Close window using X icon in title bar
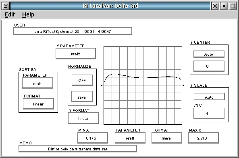This screenshot has width=239, height=158. tap(215, 6)
